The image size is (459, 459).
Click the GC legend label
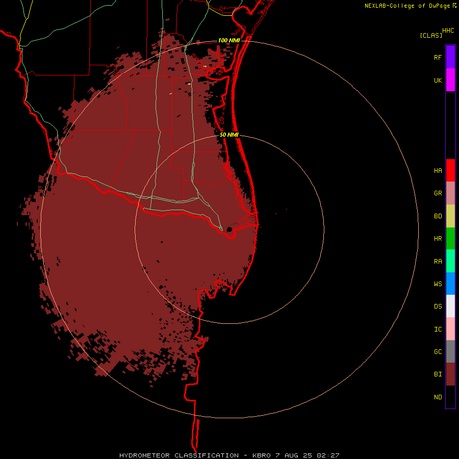click(438, 352)
